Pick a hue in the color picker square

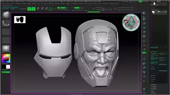pyautogui.click(x=6, y=58)
